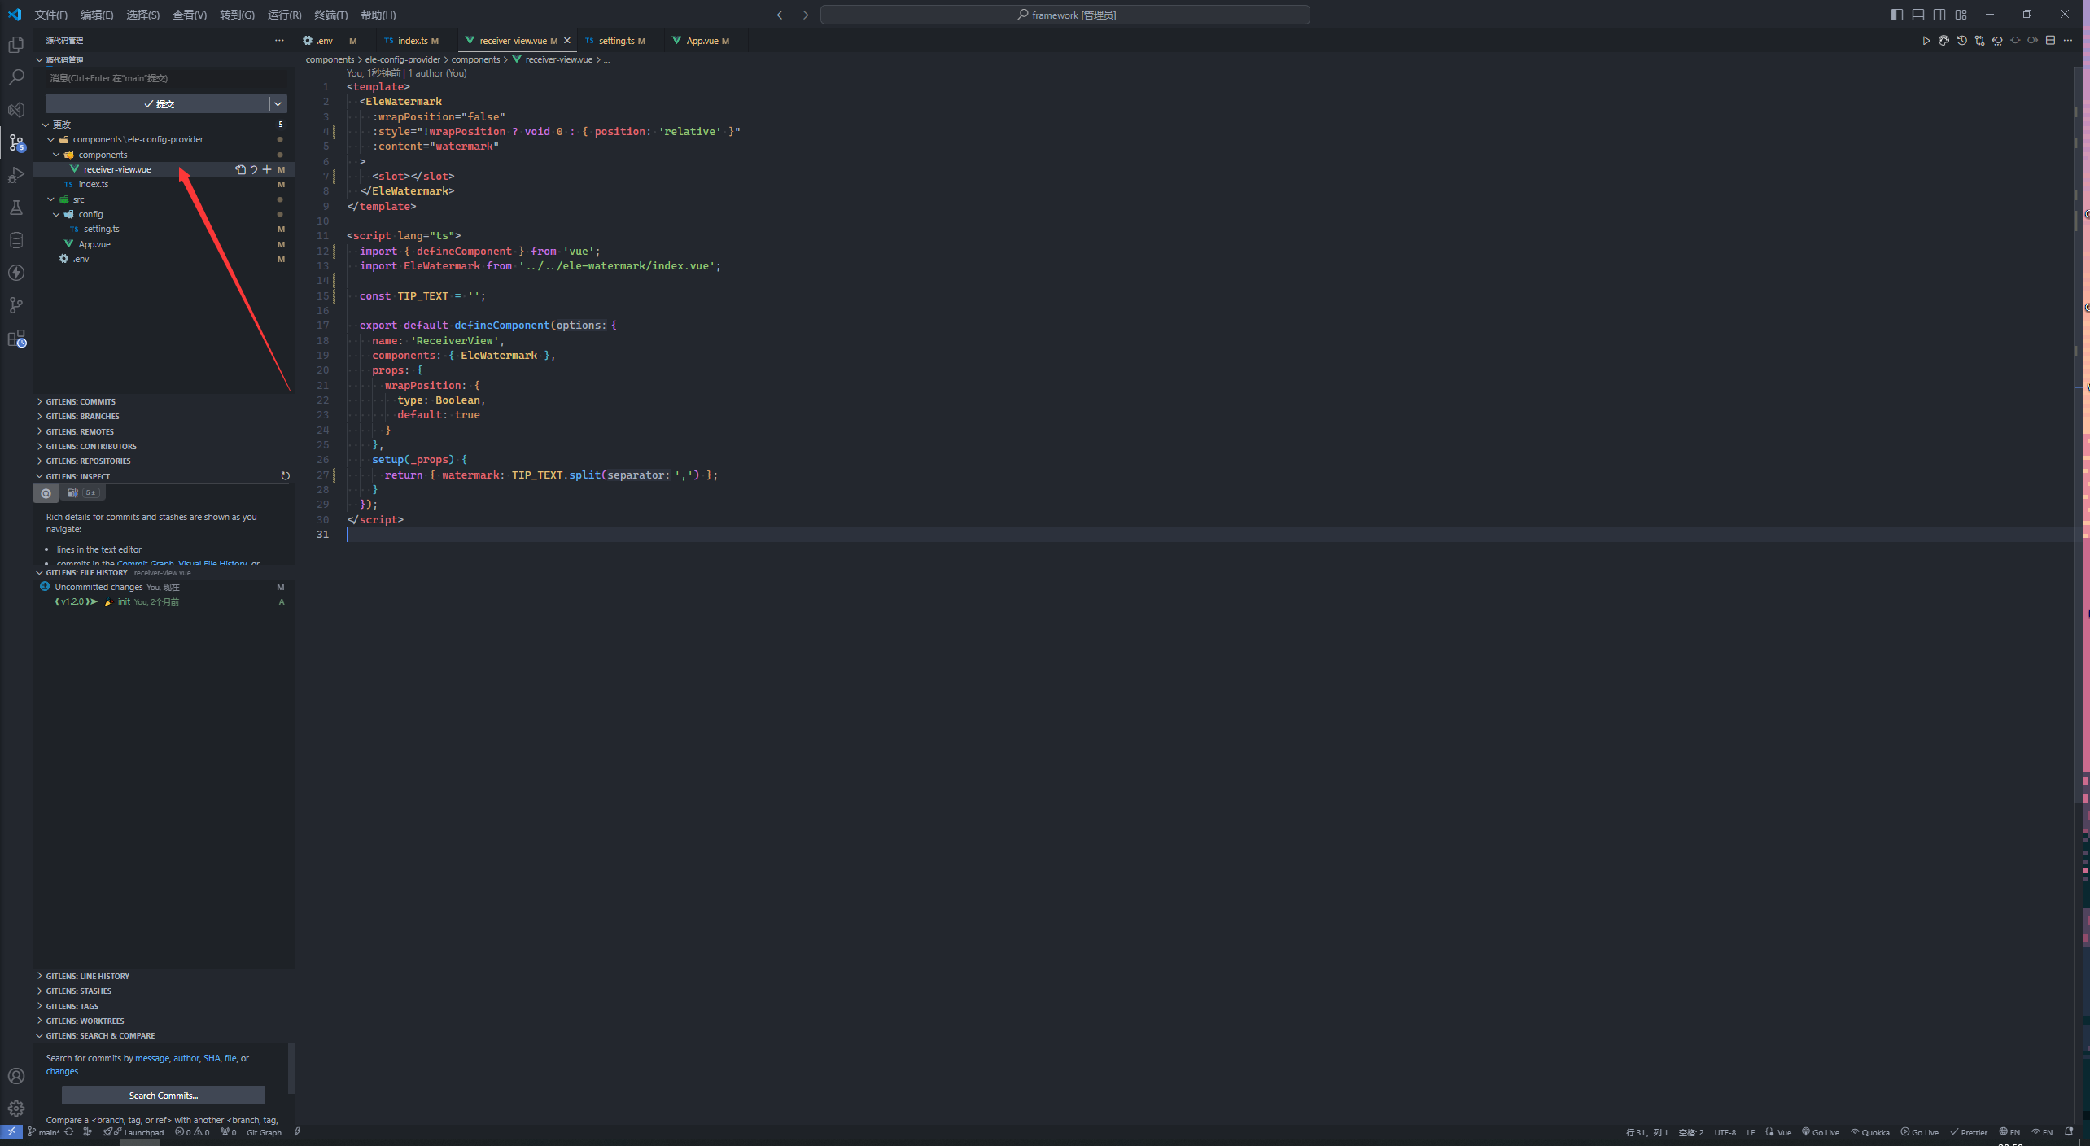Click the Git Graph status bar button
The image size is (2090, 1146).
point(264,1133)
